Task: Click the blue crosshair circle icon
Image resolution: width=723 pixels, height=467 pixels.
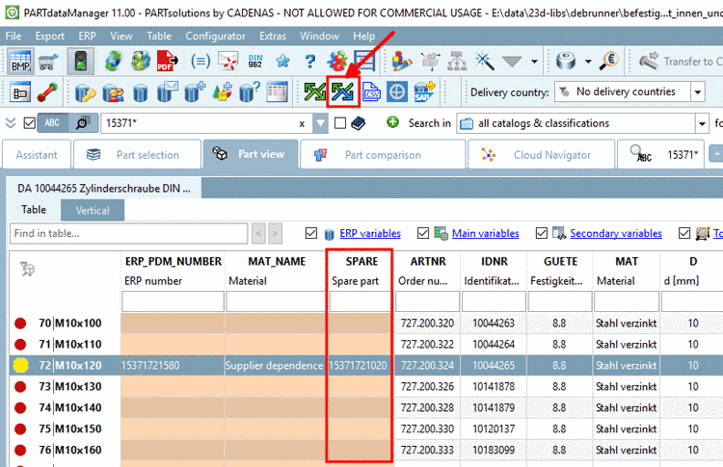Action: tap(397, 92)
